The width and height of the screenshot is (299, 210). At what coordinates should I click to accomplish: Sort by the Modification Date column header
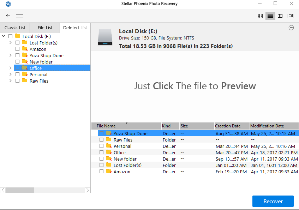pos(274,126)
